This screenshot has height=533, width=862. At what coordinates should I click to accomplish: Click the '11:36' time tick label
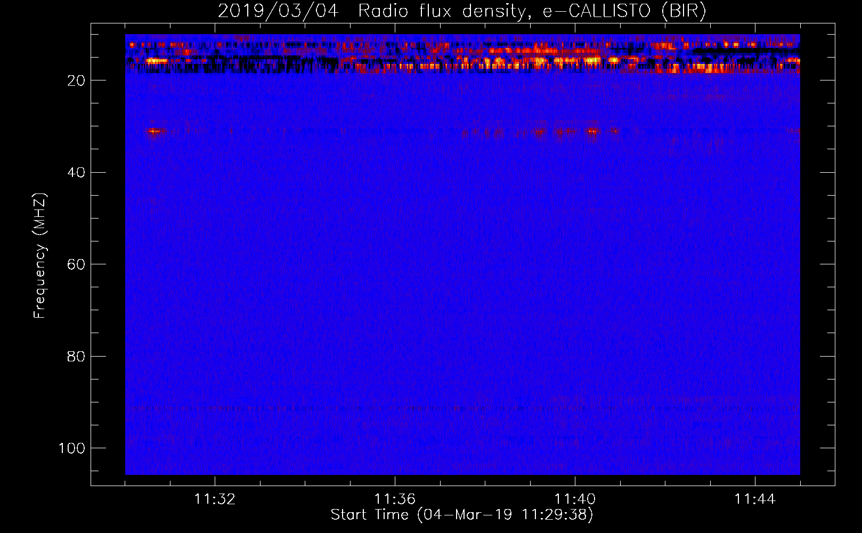[x=395, y=499]
